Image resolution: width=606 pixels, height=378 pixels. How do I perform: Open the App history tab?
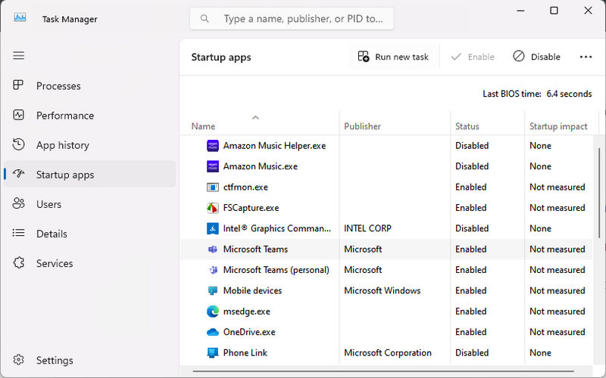[89, 145]
